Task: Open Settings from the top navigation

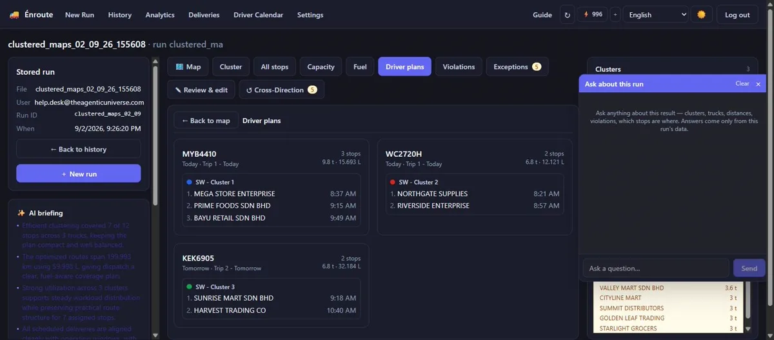Action: [310, 15]
